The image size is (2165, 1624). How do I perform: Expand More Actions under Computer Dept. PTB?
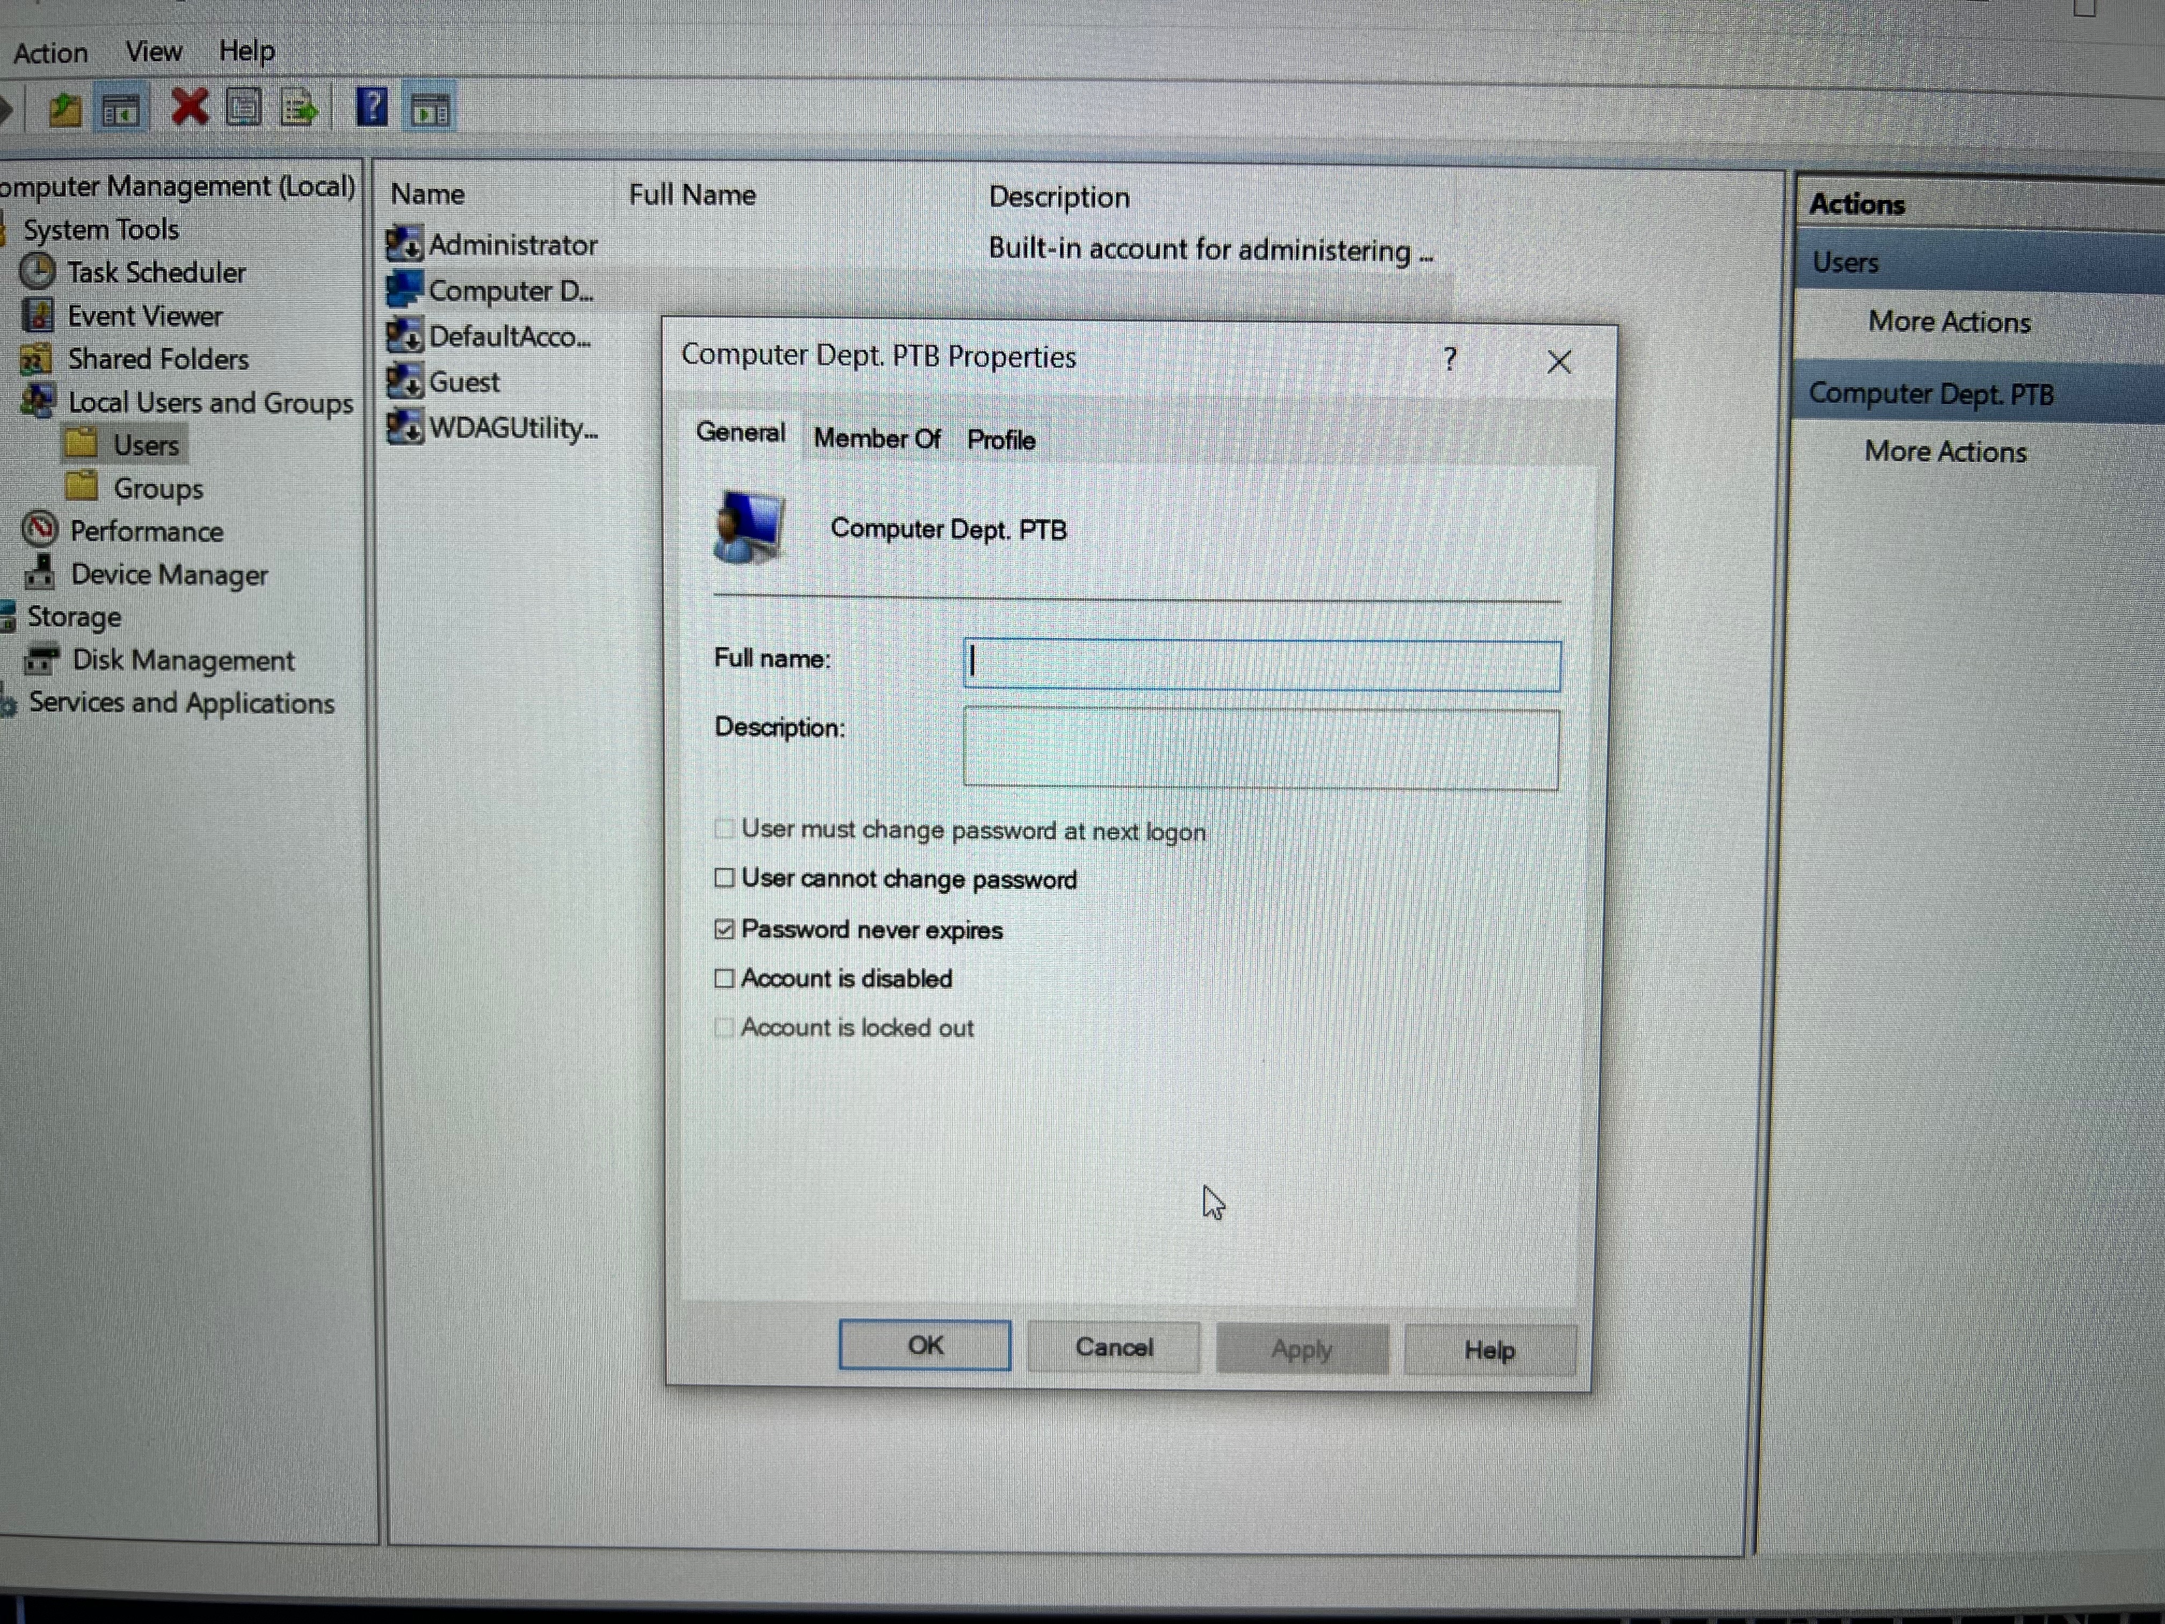[x=1945, y=451]
